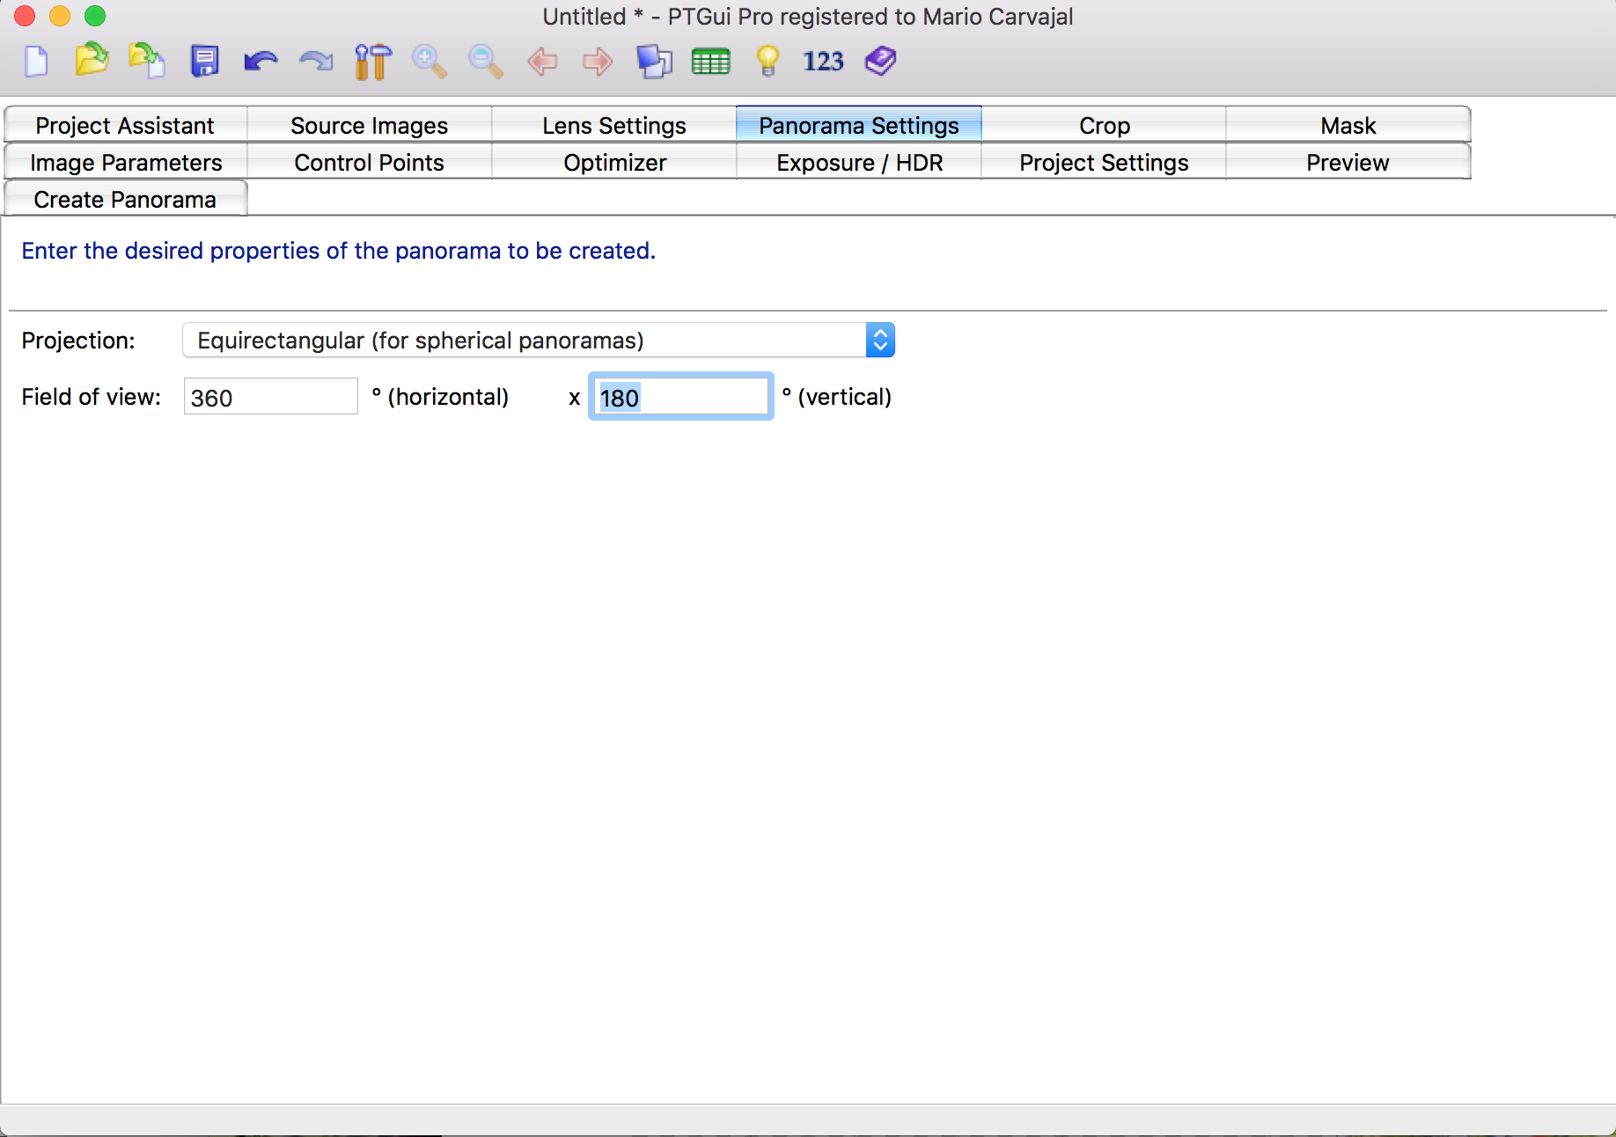
Task: Open the purple help book icon
Action: pos(880,61)
